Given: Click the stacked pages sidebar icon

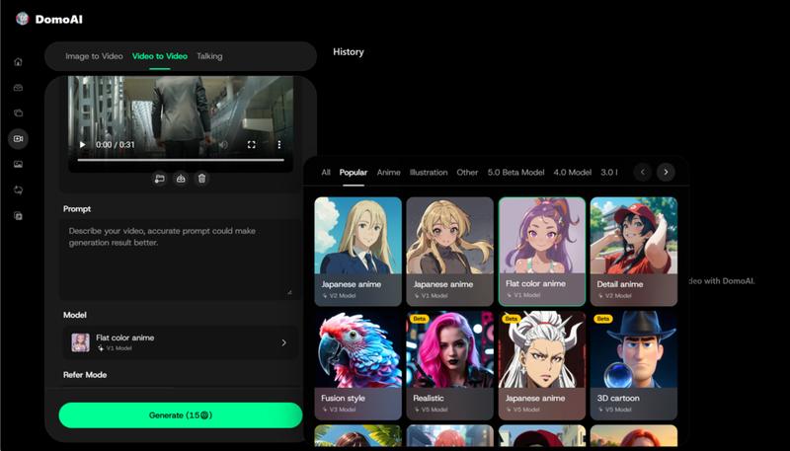Looking at the screenshot, I should [18, 216].
